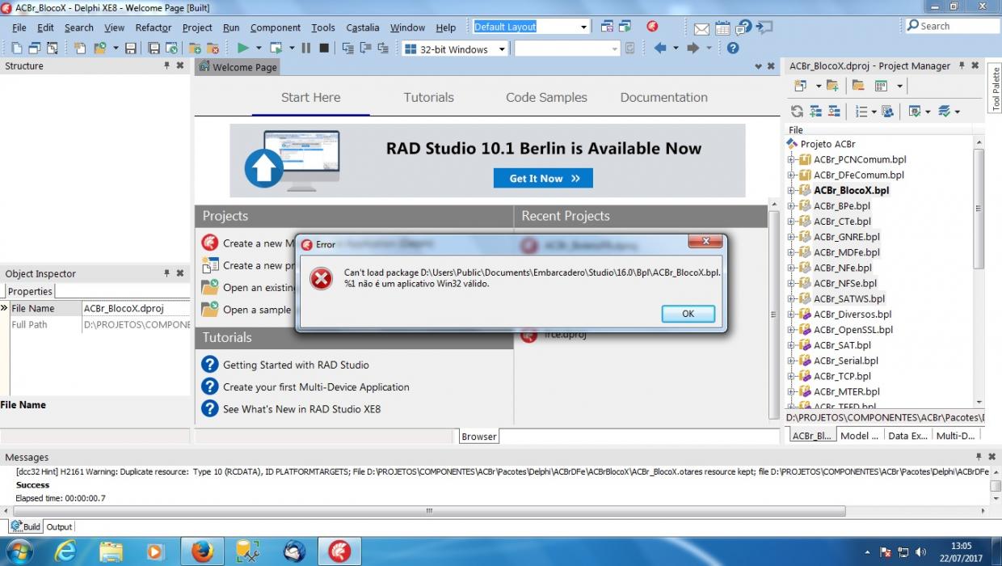
Task: Click the Program Reset stop icon
Action: (324, 49)
